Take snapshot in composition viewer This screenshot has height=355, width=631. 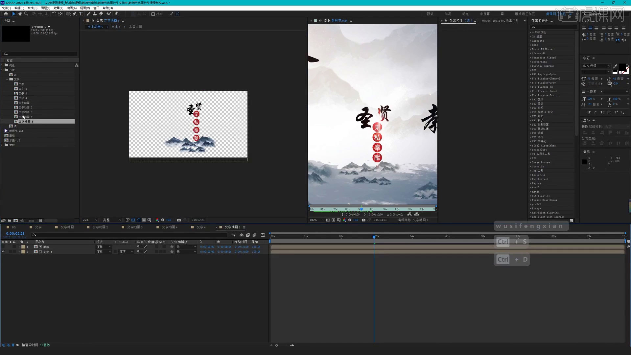coord(179,220)
